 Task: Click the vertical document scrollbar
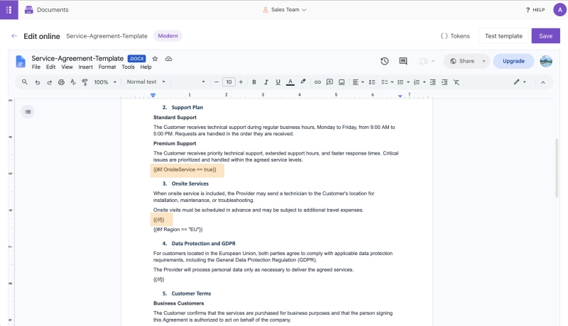[557, 168]
